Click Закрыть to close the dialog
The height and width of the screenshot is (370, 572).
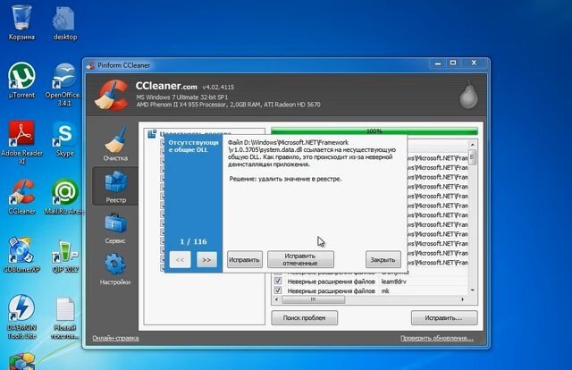(383, 259)
